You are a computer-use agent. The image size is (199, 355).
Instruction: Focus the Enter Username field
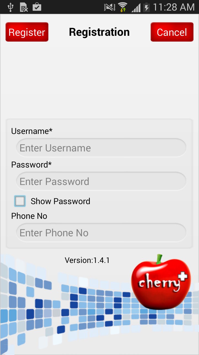(101, 148)
